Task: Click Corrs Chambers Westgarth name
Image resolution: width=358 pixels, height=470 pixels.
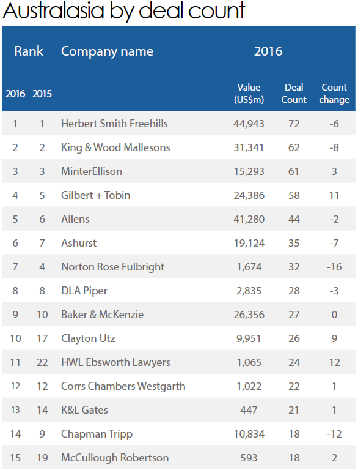Action: click(x=123, y=386)
